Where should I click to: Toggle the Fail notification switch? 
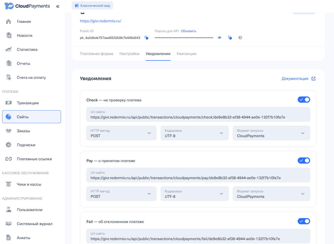coord(304,221)
